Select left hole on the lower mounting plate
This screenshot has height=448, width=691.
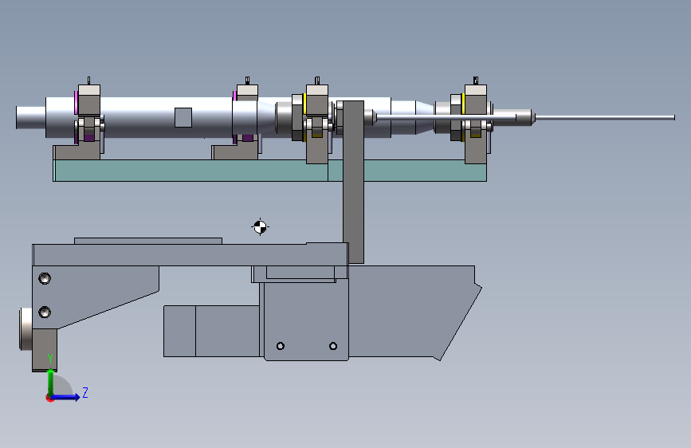point(281,346)
